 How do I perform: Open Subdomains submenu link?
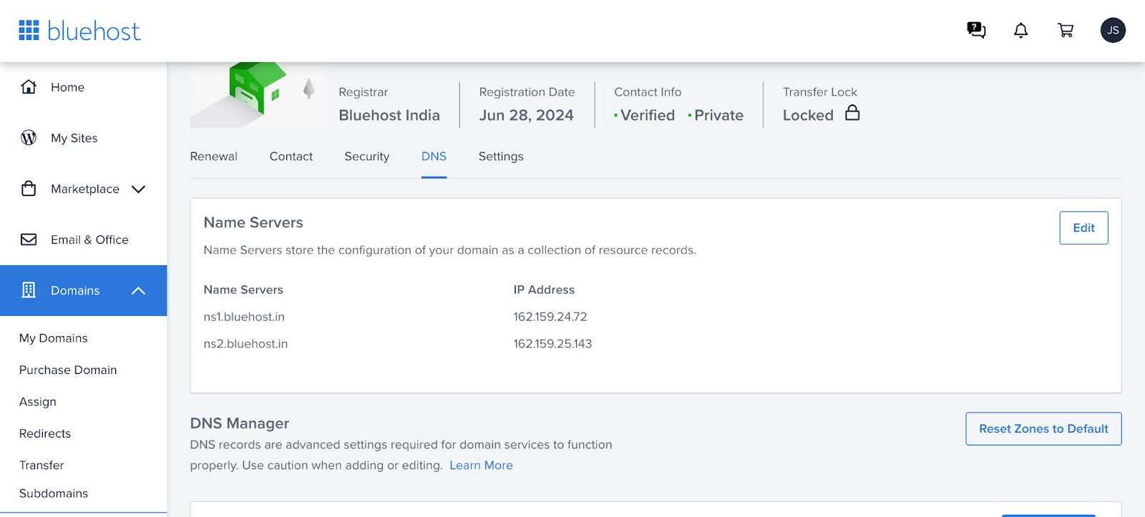click(54, 493)
